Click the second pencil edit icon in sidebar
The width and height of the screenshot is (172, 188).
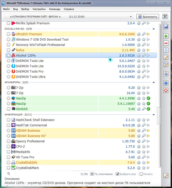click(166, 64)
